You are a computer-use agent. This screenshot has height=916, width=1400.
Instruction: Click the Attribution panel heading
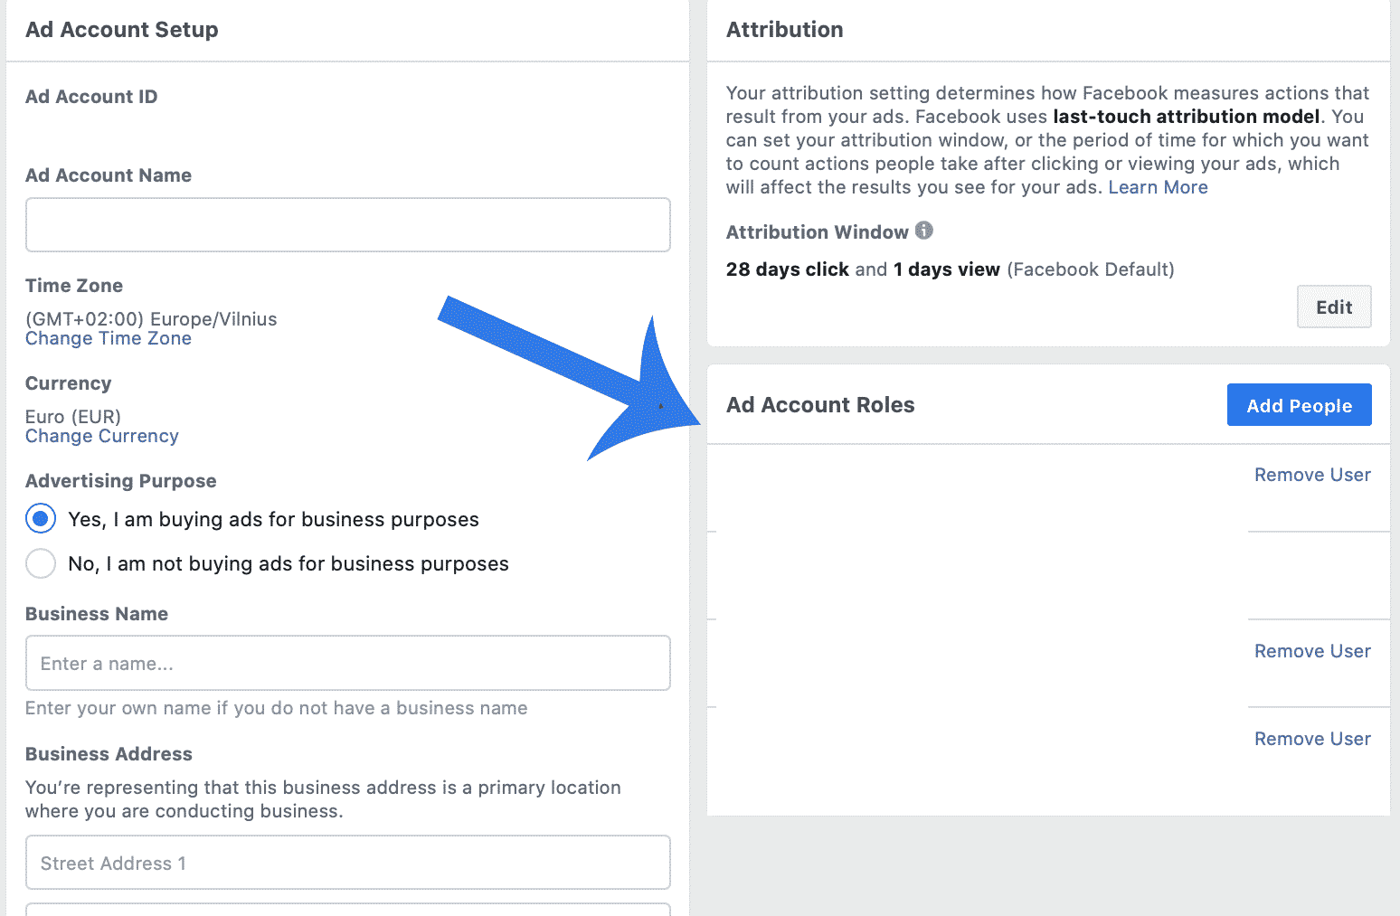point(784,30)
